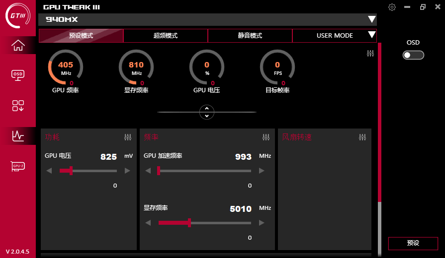
Task: Click the V 2.0.4.5 version text
Action: 17,252
